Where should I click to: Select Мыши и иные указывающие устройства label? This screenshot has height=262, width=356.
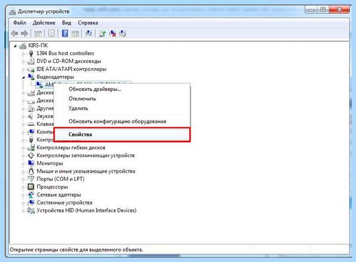coord(86,171)
